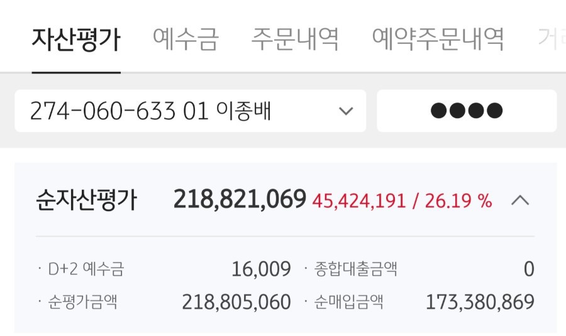Viewport: 566px width, 336px height.
Task: Switch to the 주문내역 tab
Action: click(x=295, y=40)
